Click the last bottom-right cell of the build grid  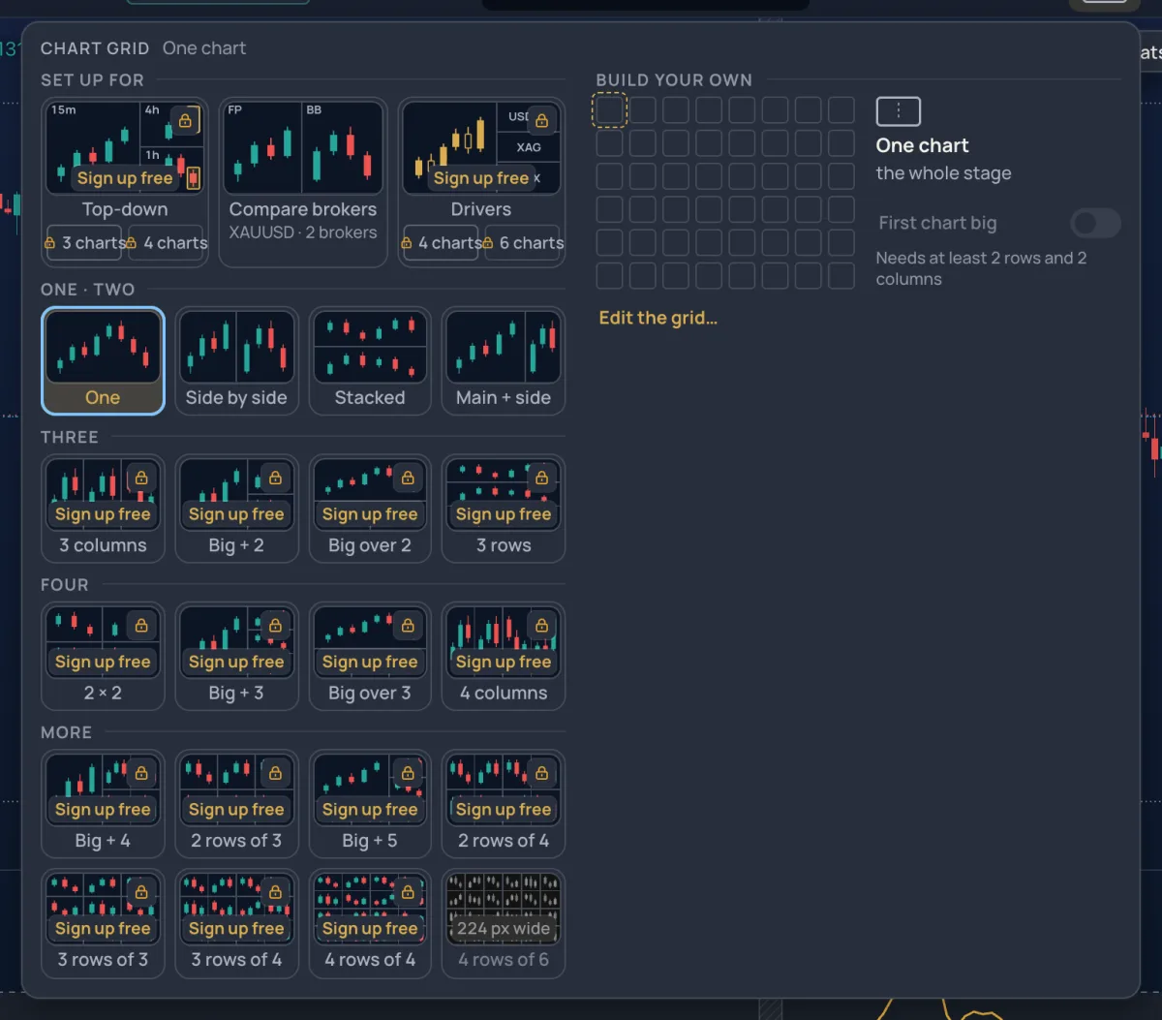(841, 275)
